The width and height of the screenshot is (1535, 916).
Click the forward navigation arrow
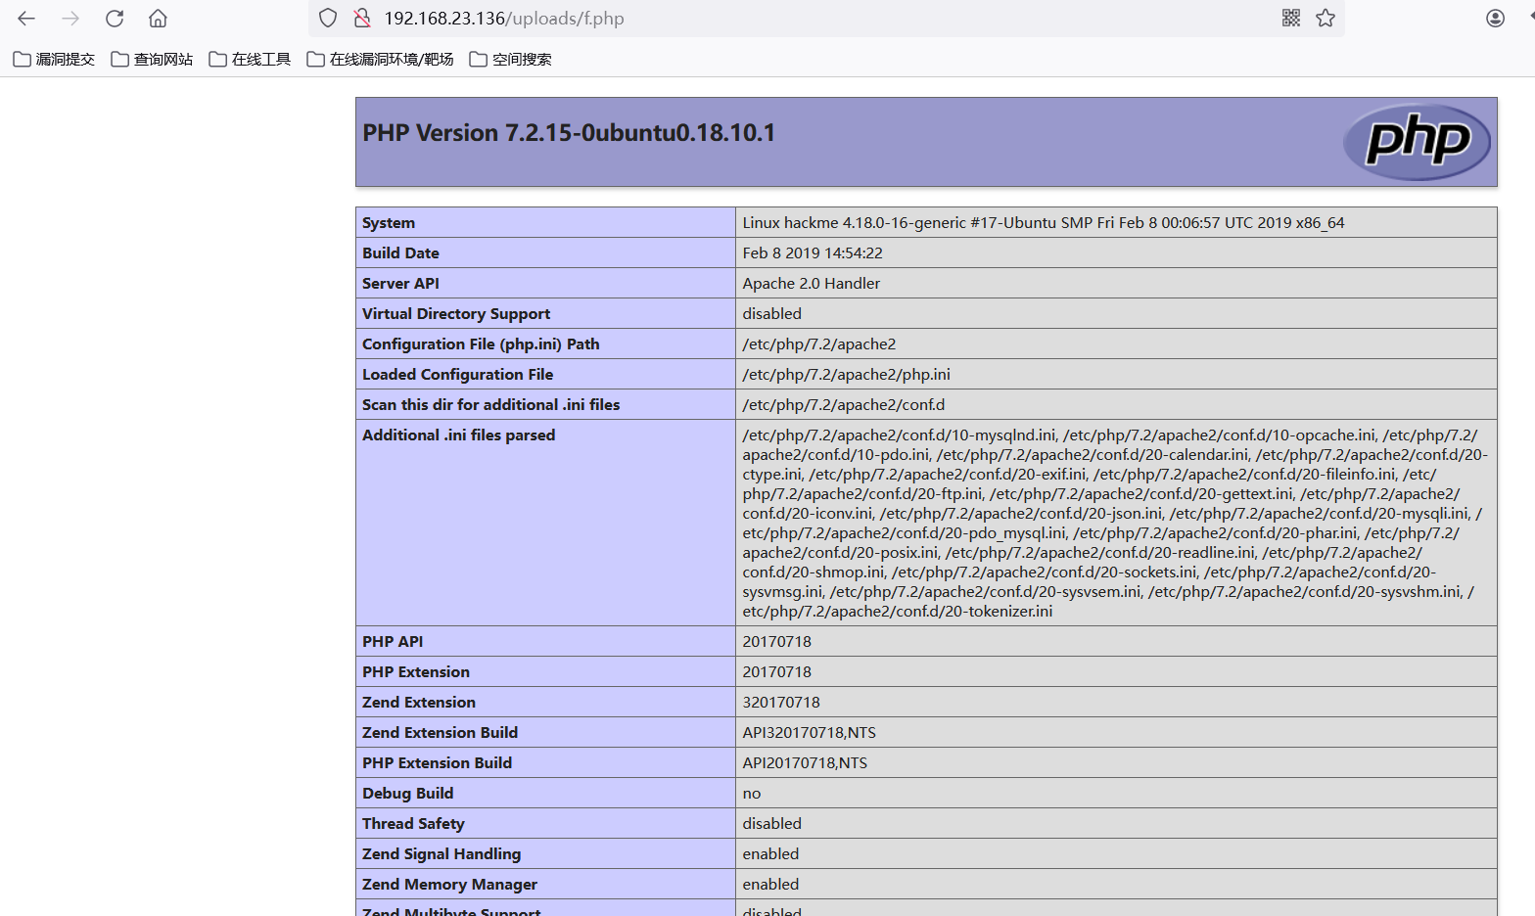coord(70,19)
